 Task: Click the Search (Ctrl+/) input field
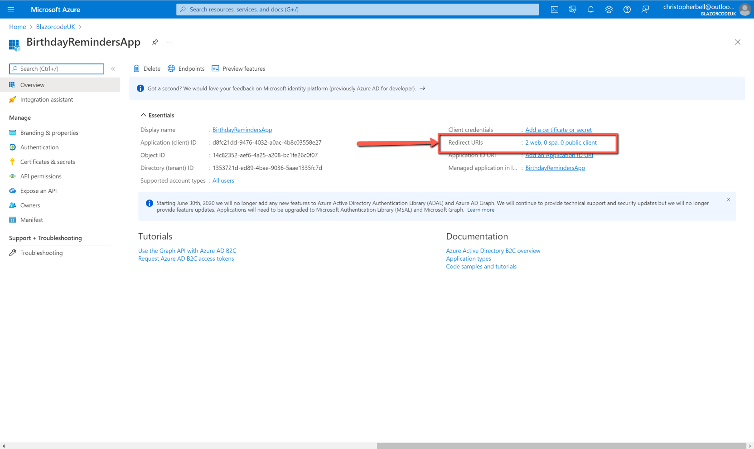pyautogui.click(x=56, y=68)
